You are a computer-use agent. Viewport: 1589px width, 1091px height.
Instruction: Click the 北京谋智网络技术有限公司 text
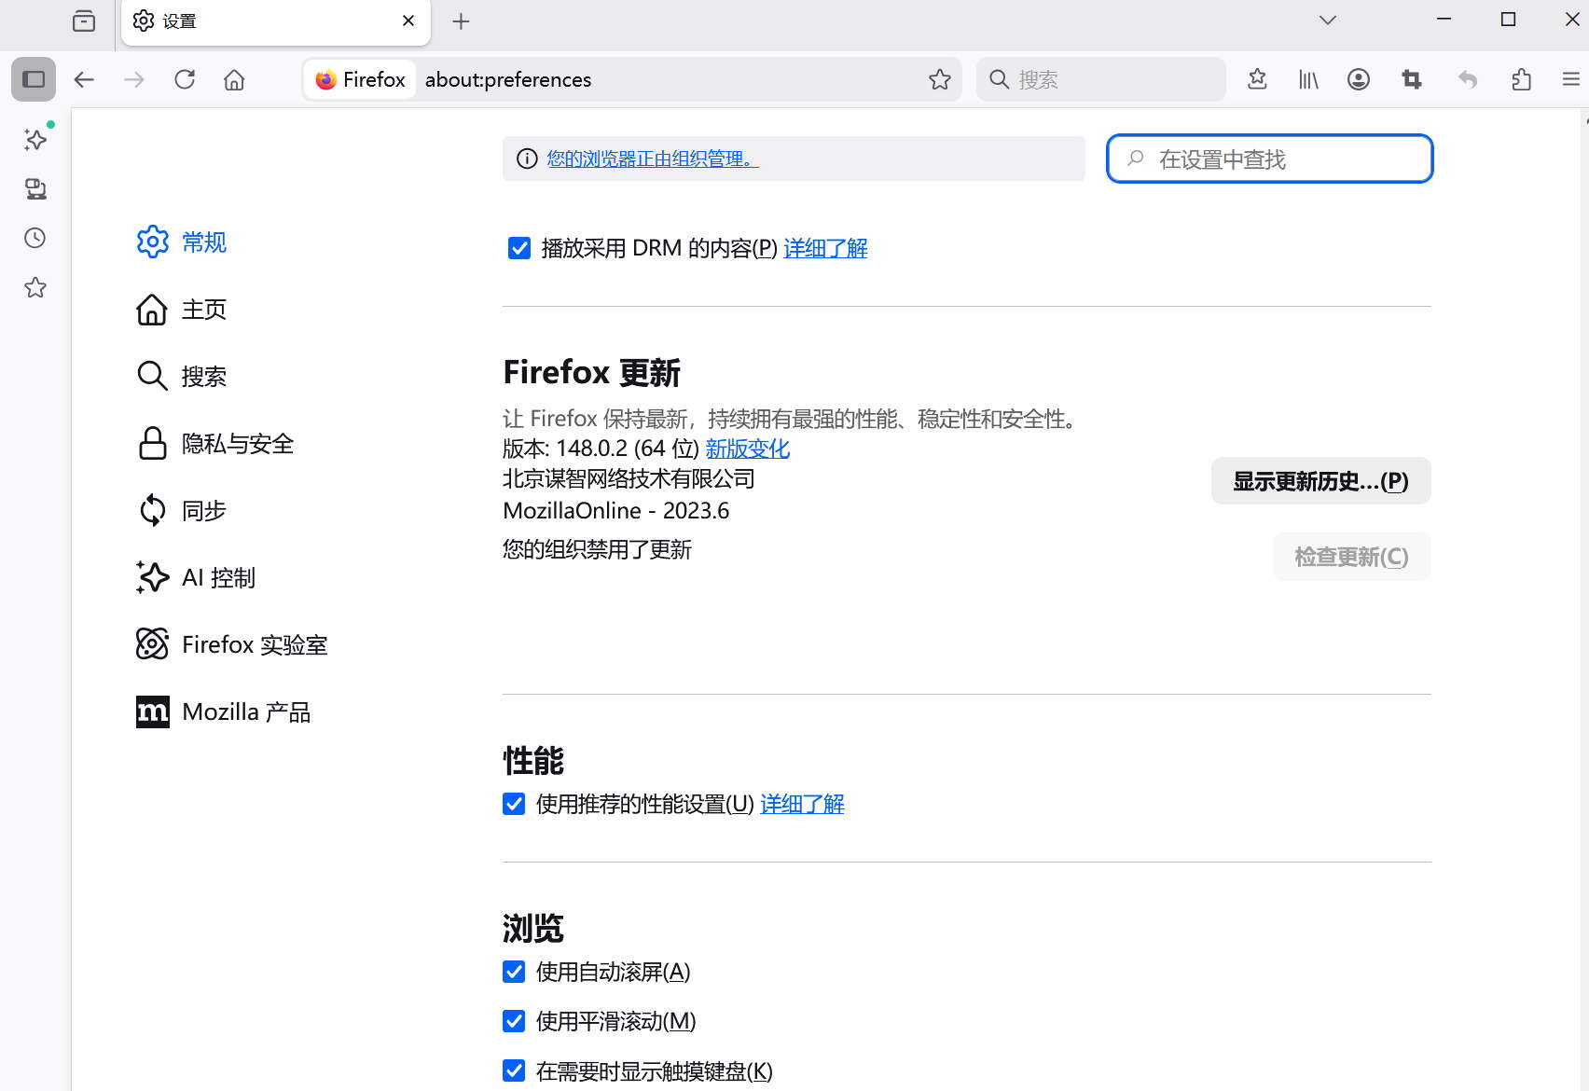[x=629, y=478]
